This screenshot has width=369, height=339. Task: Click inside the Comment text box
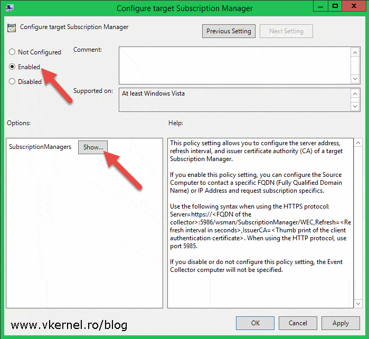(234, 65)
